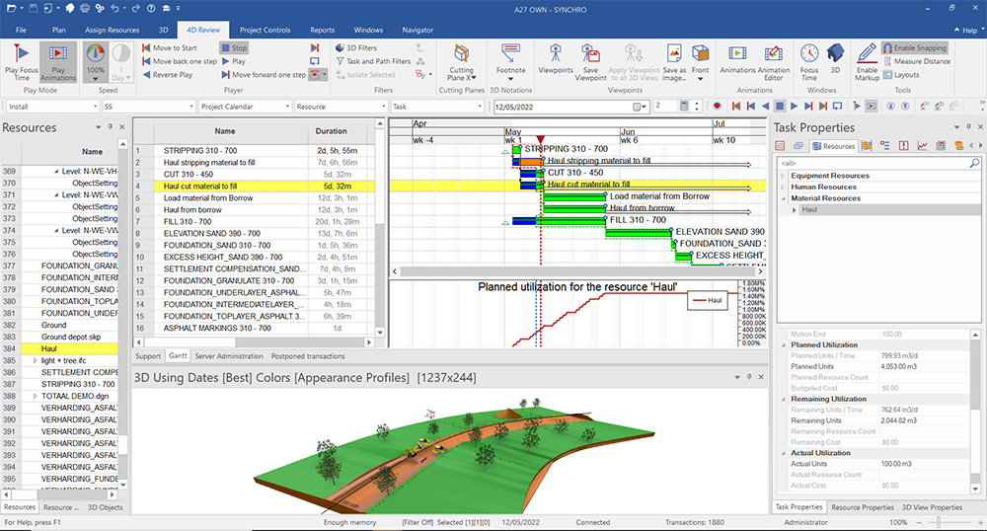Toggle Enable Snapping
Viewport: 987px width, 531px height.
pyautogui.click(x=915, y=47)
